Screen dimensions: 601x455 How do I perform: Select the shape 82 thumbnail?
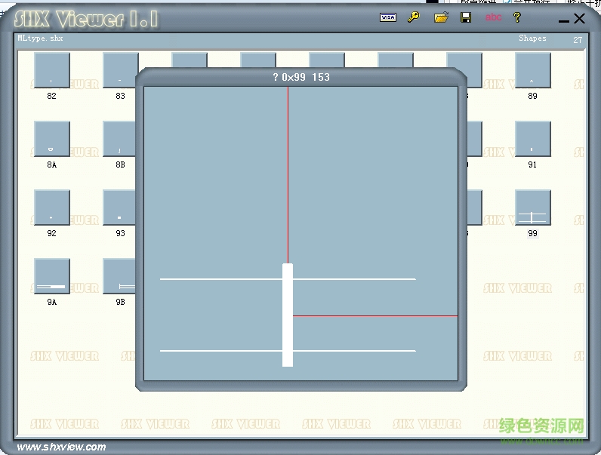pos(52,70)
